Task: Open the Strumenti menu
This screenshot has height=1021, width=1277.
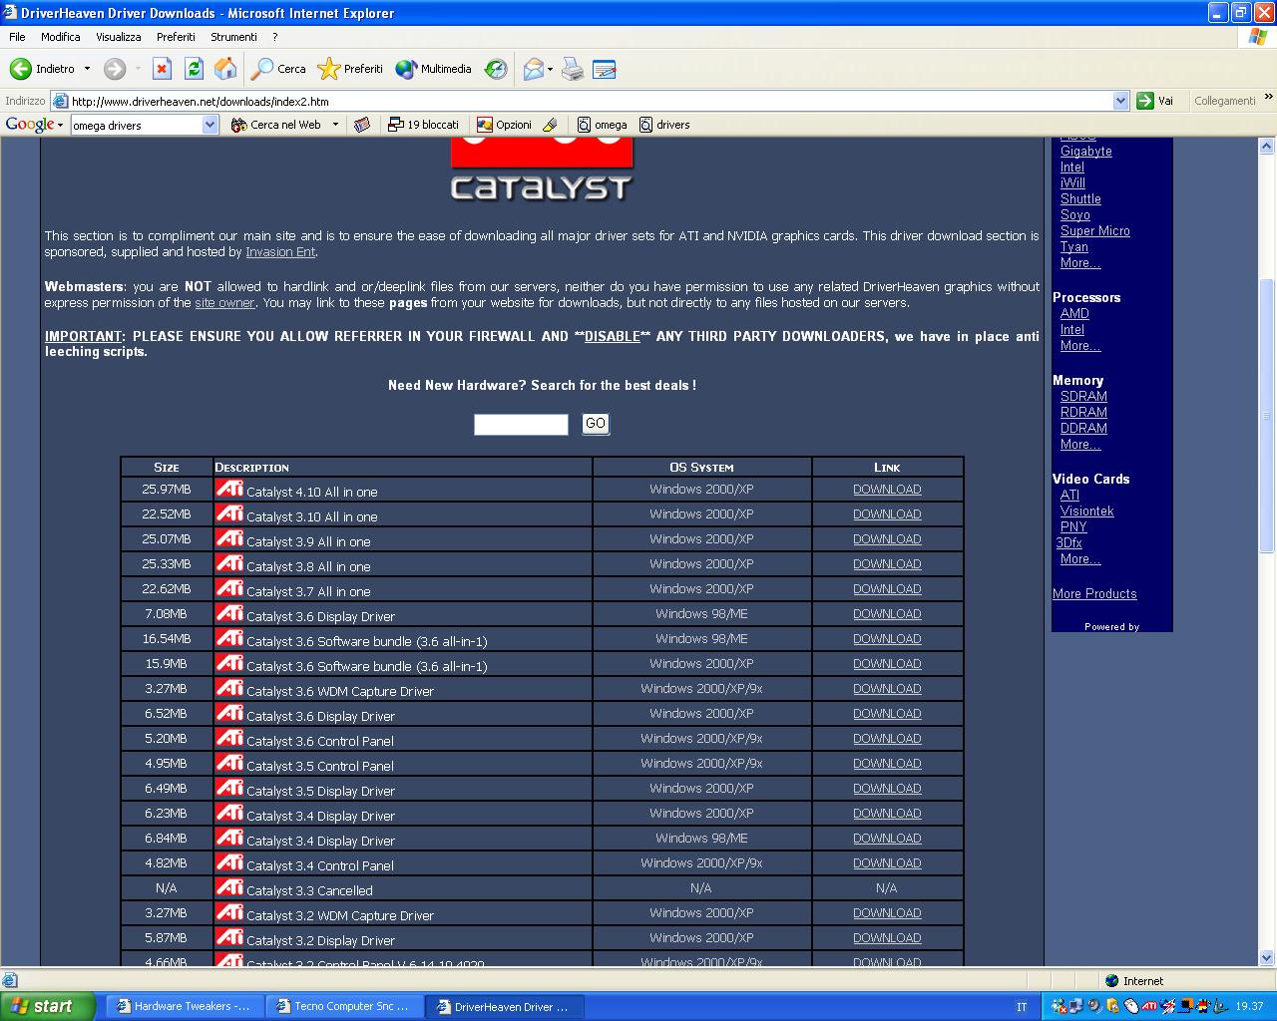Action: click(233, 37)
